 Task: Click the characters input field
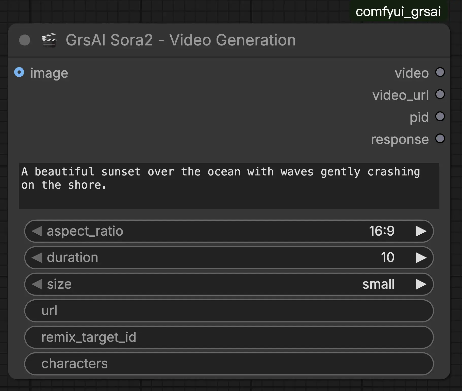coord(228,364)
